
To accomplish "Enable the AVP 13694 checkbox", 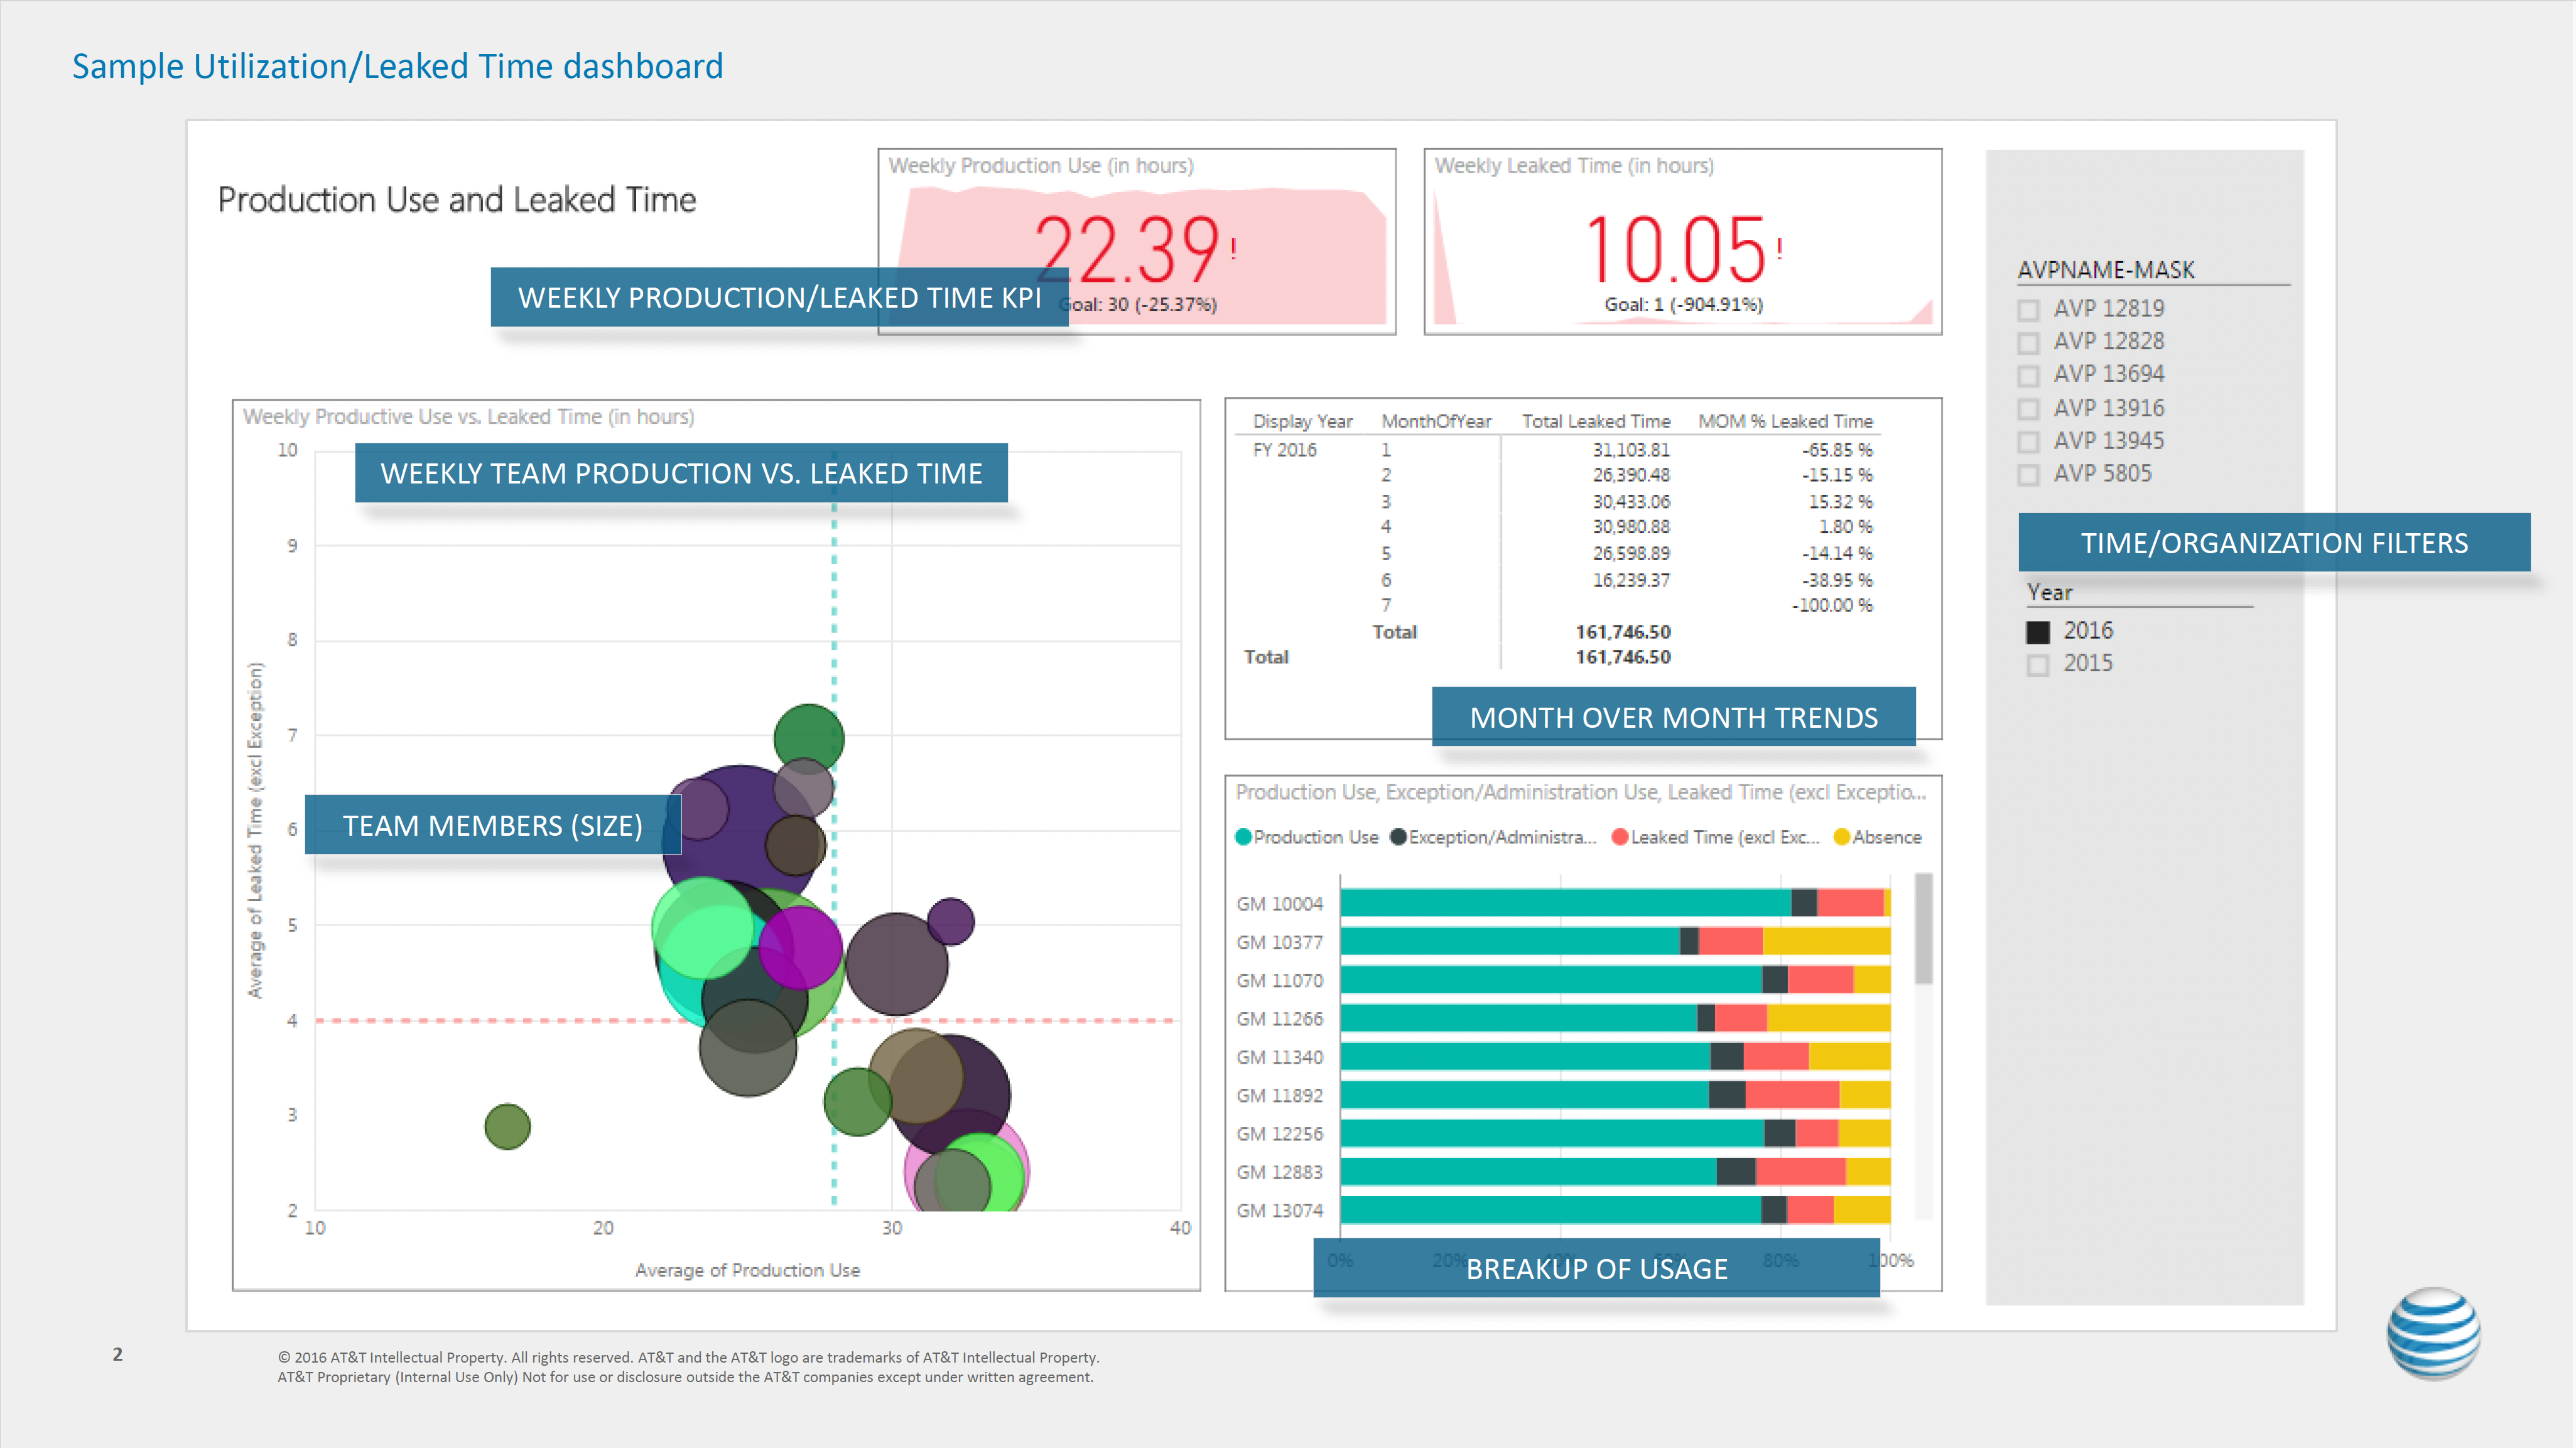I will (x=2028, y=376).
